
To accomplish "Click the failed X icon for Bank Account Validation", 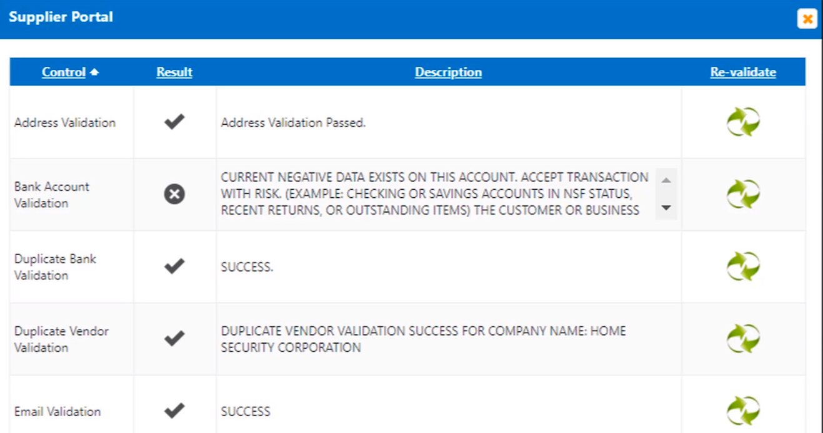I will pos(174,195).
